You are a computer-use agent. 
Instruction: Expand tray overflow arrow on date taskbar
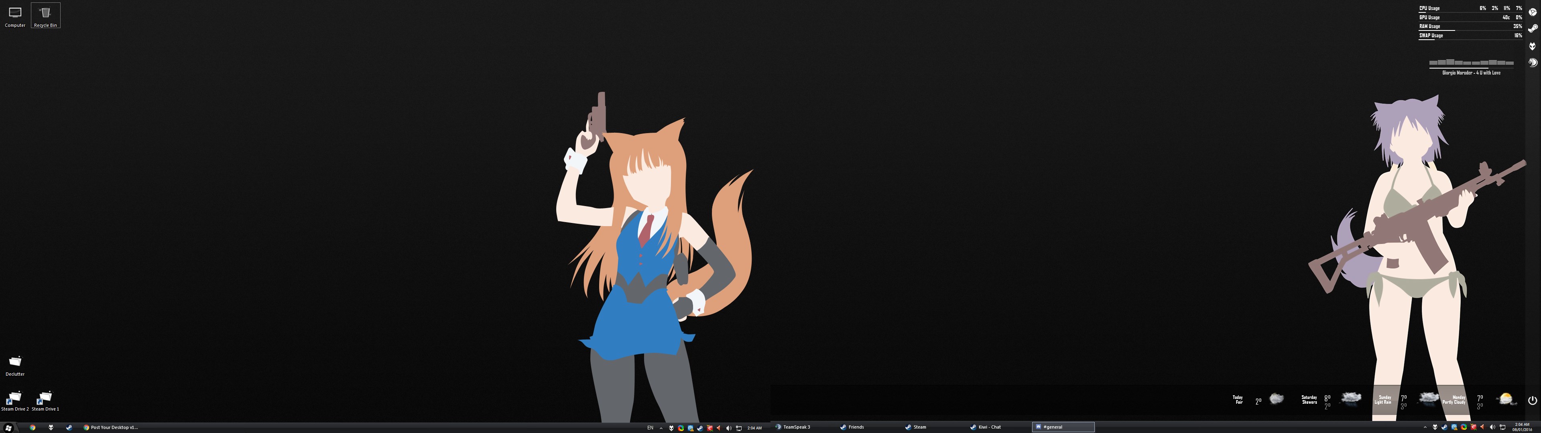click(1425, 428)
